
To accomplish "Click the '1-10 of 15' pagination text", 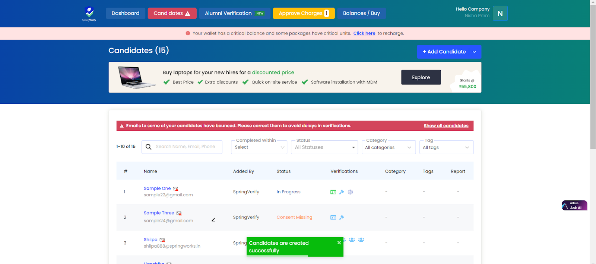I will [126, 147].
